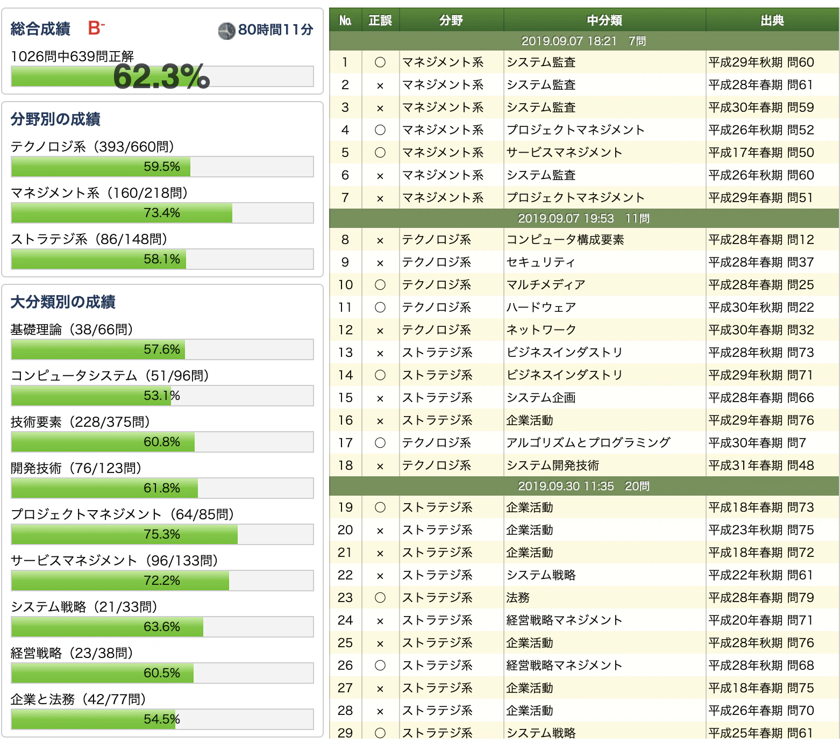The height and width of the screenshot is (744, 840).
Task: Click the correct mark ○ in row 14
Action: pyautogui.click(x=380, y=375)
